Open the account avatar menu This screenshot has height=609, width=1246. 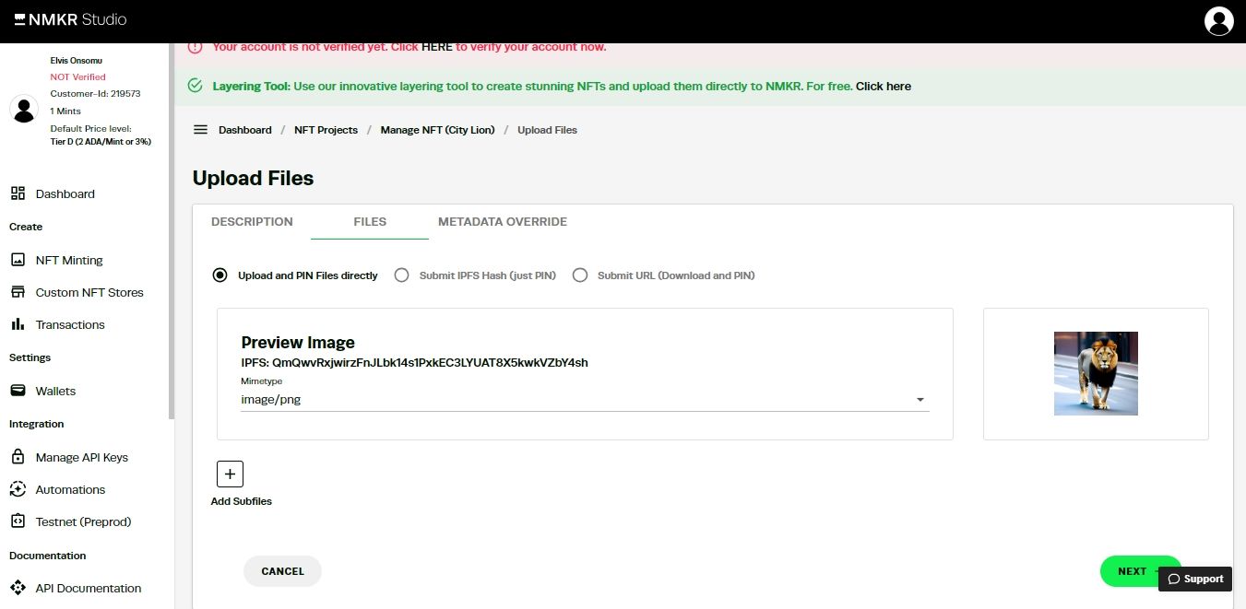[1219, 20]
